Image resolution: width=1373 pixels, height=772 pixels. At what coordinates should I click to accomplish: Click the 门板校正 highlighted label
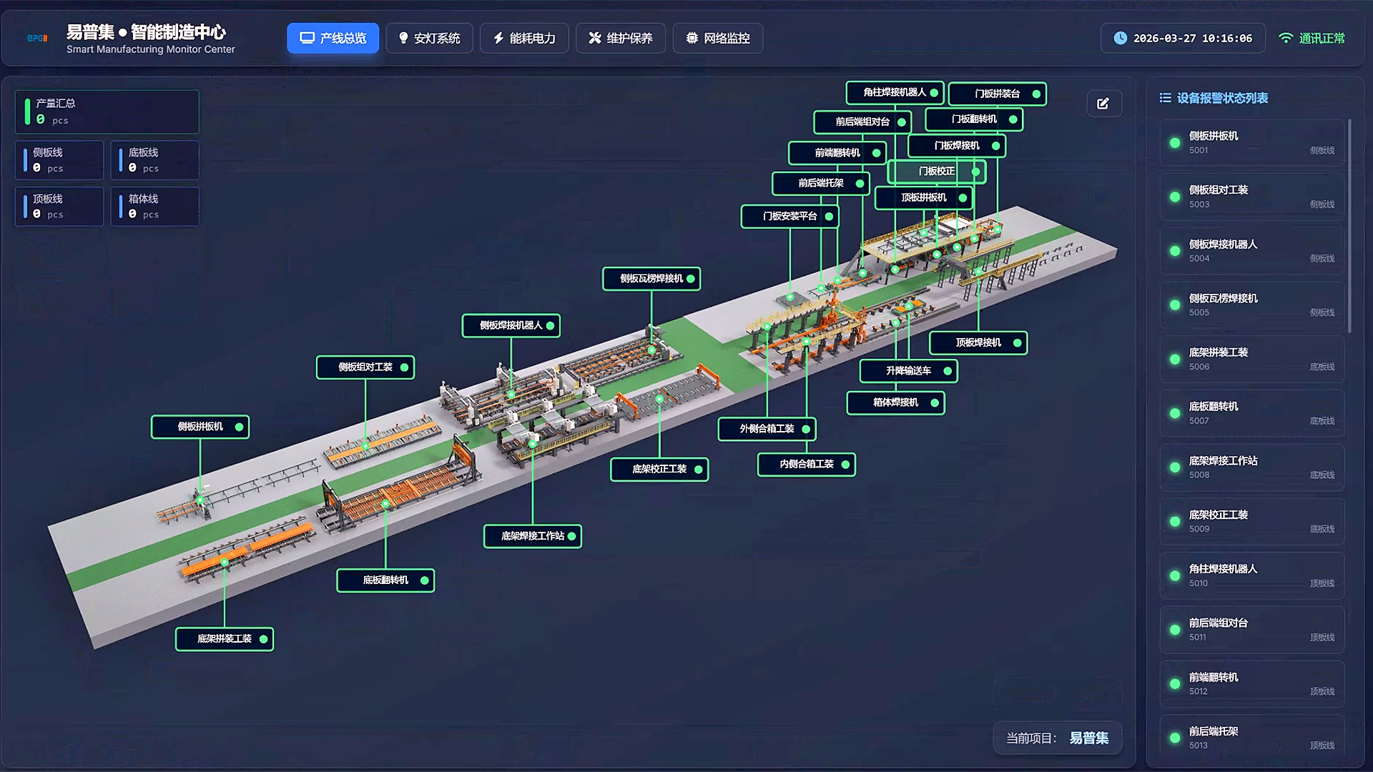pos(937,172)
